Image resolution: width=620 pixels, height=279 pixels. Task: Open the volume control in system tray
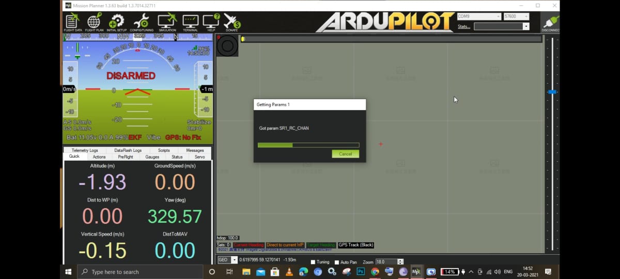tap(497, 272)
